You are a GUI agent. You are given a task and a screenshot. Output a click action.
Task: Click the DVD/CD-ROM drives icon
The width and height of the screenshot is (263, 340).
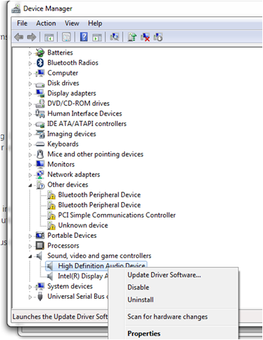click(x=40, y=104)
